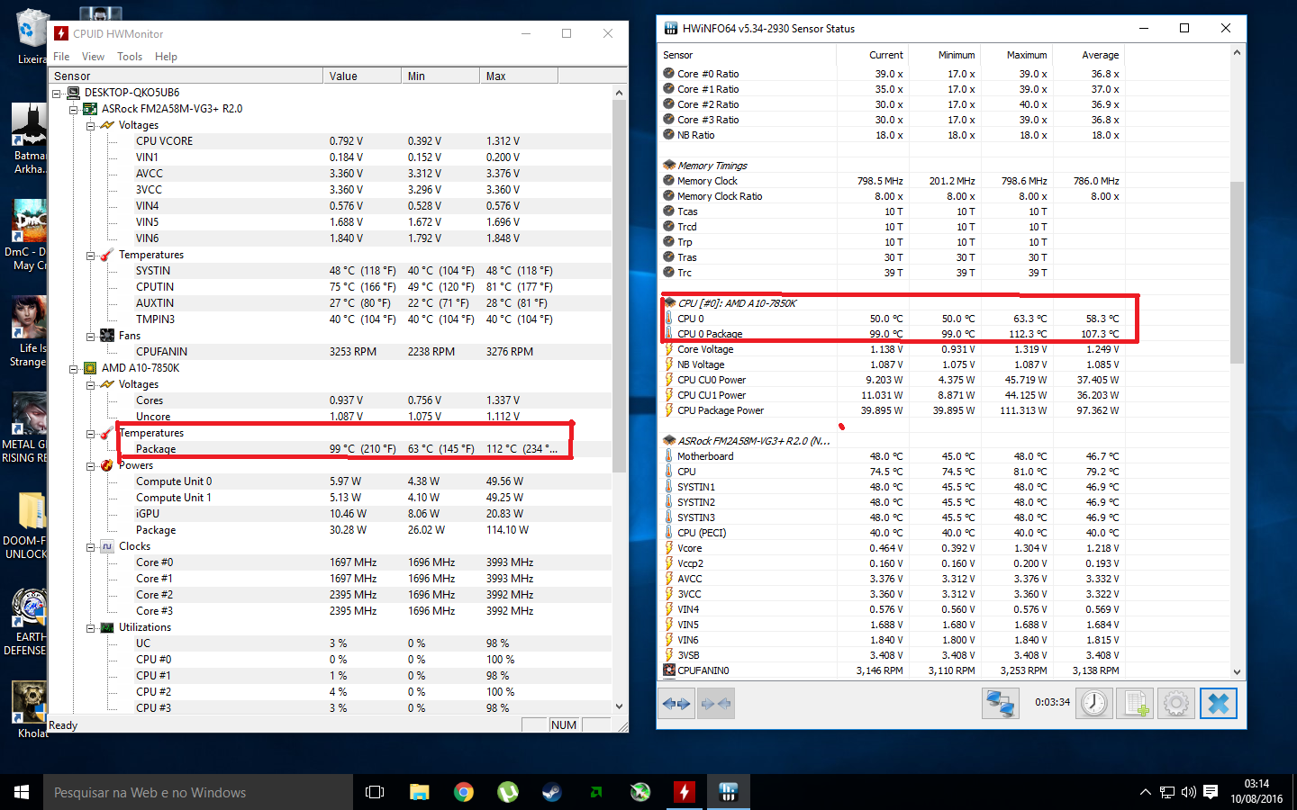Collapse the Clocks node in HWMonitor
Image resolution: width=1297 pixels, height=810 pixels.
coord(91,546)
